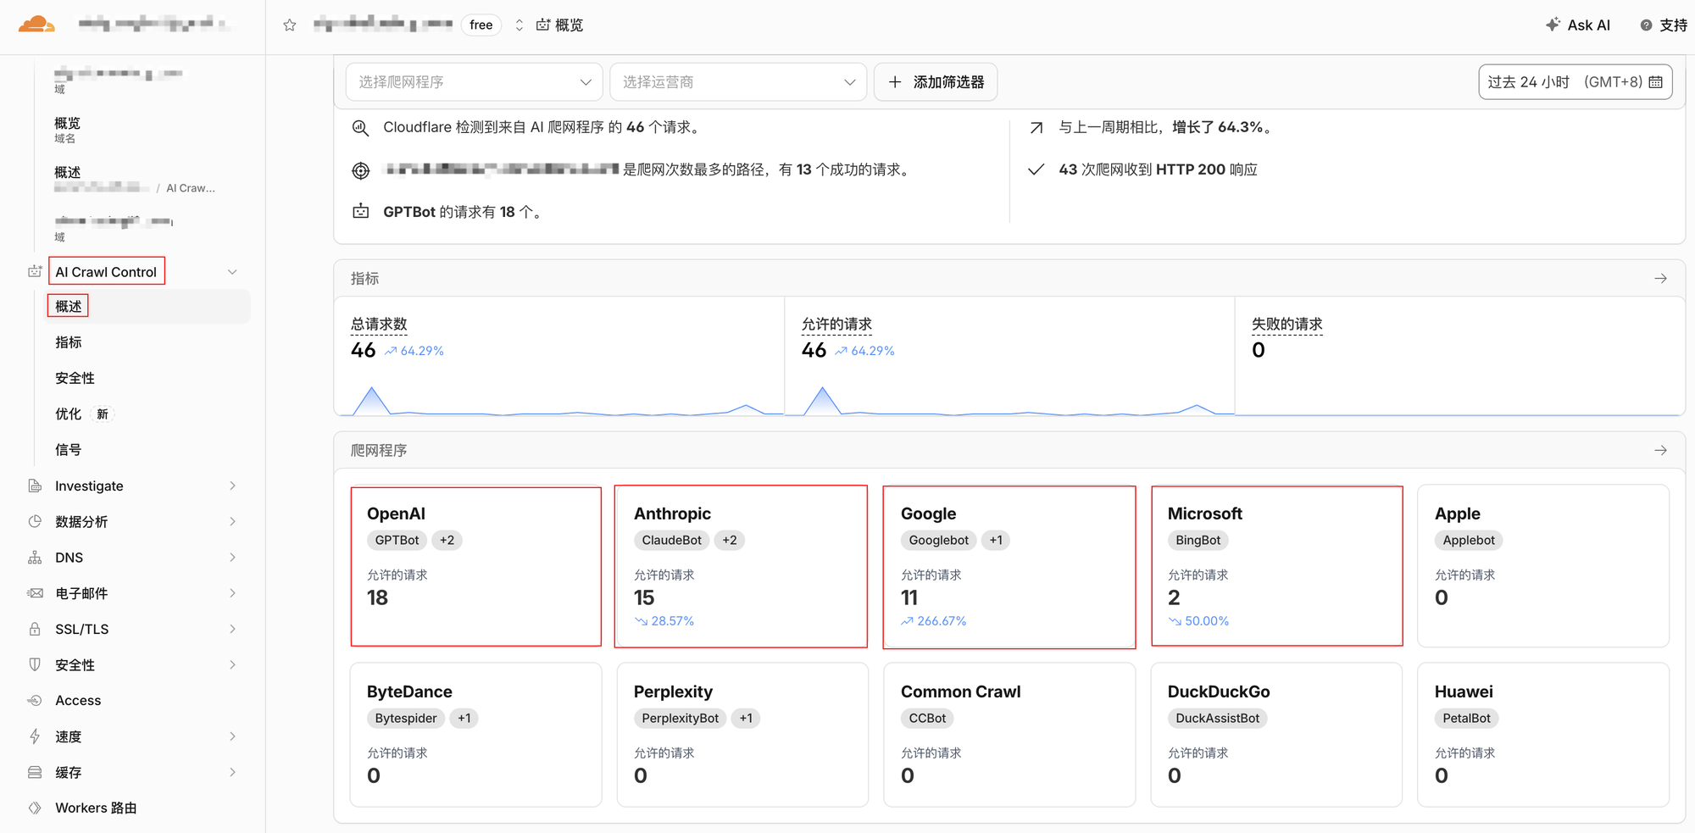This screenshot has height=833, width=1695.
Task: Click the DNS network icon
Action: point(35,558)
